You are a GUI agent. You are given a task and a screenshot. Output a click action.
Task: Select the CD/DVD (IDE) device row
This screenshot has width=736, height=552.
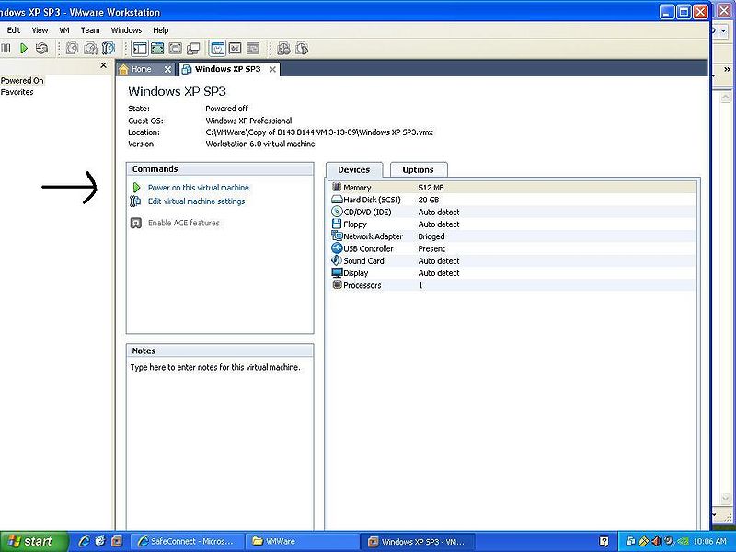(x=512, y=213)
